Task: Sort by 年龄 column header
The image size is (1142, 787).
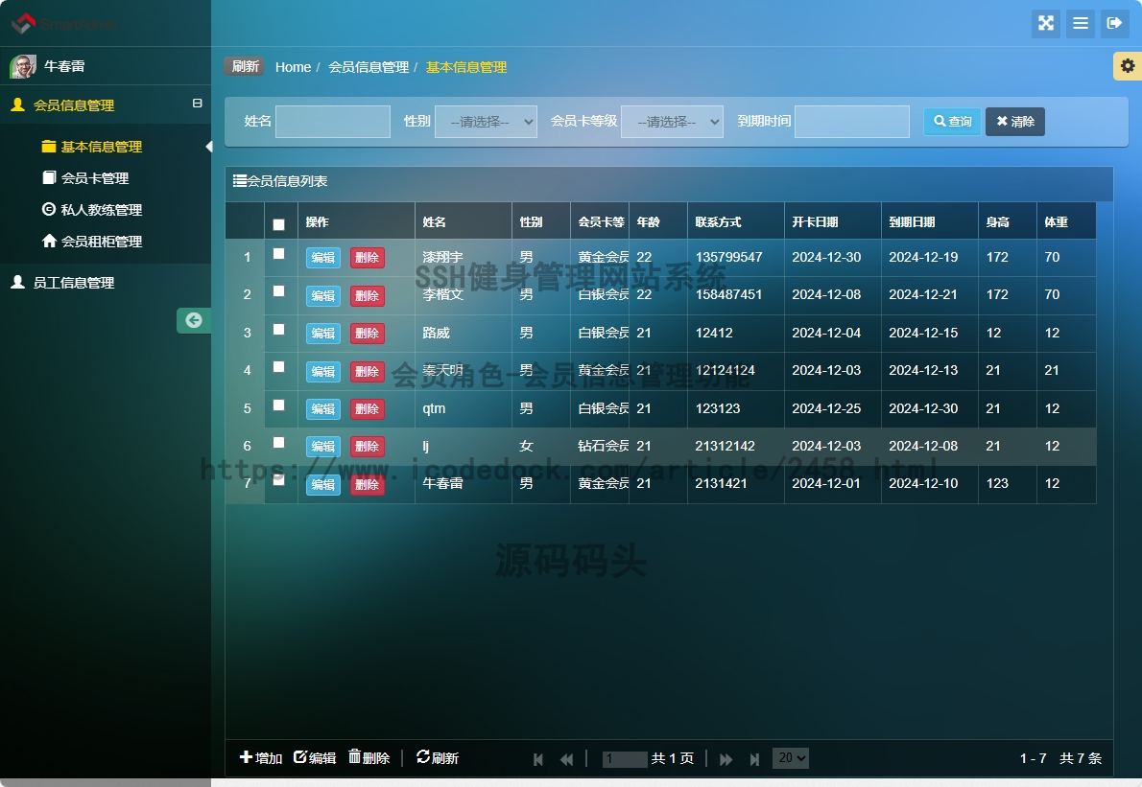Action: (x=657, y=221)
